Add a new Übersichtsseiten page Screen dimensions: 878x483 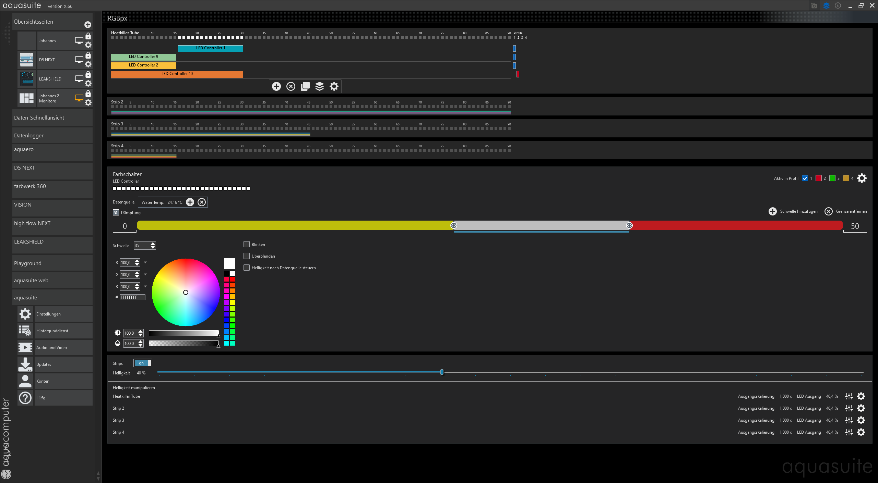[x=88, y=25]
